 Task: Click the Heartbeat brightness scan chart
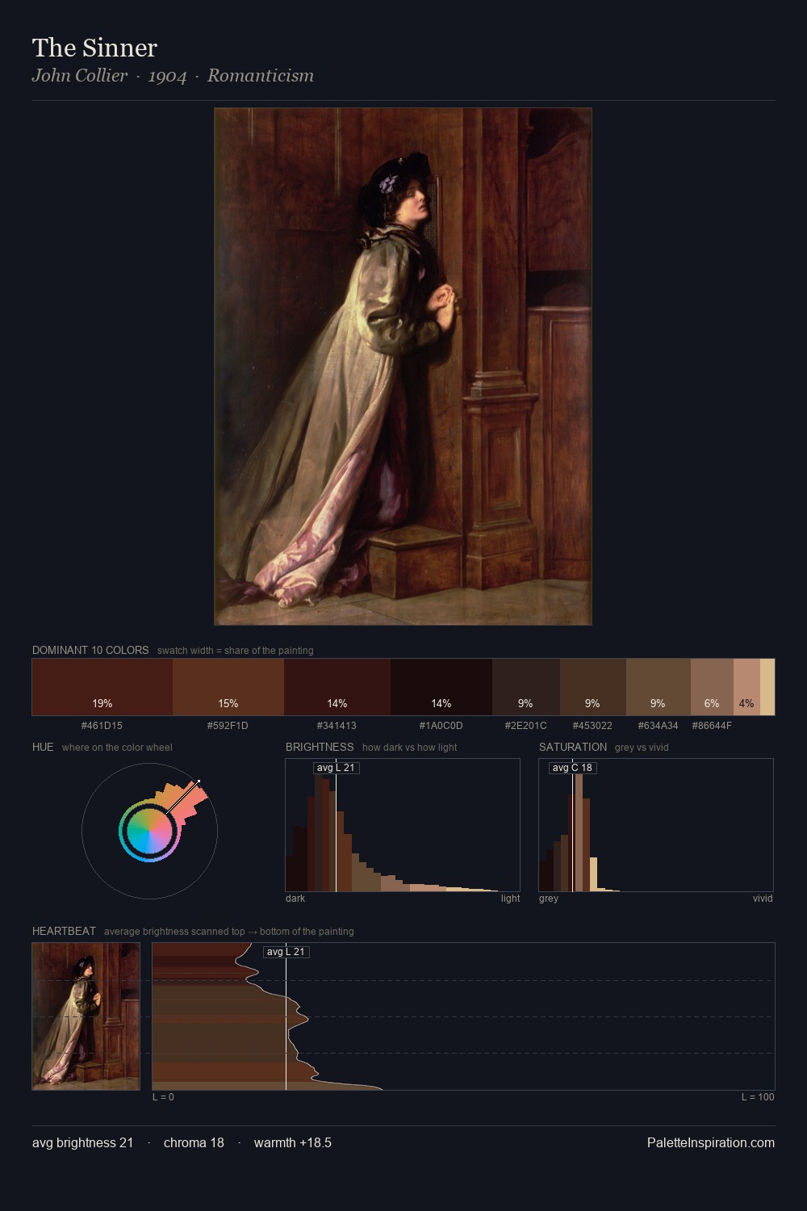[463, 1016]
